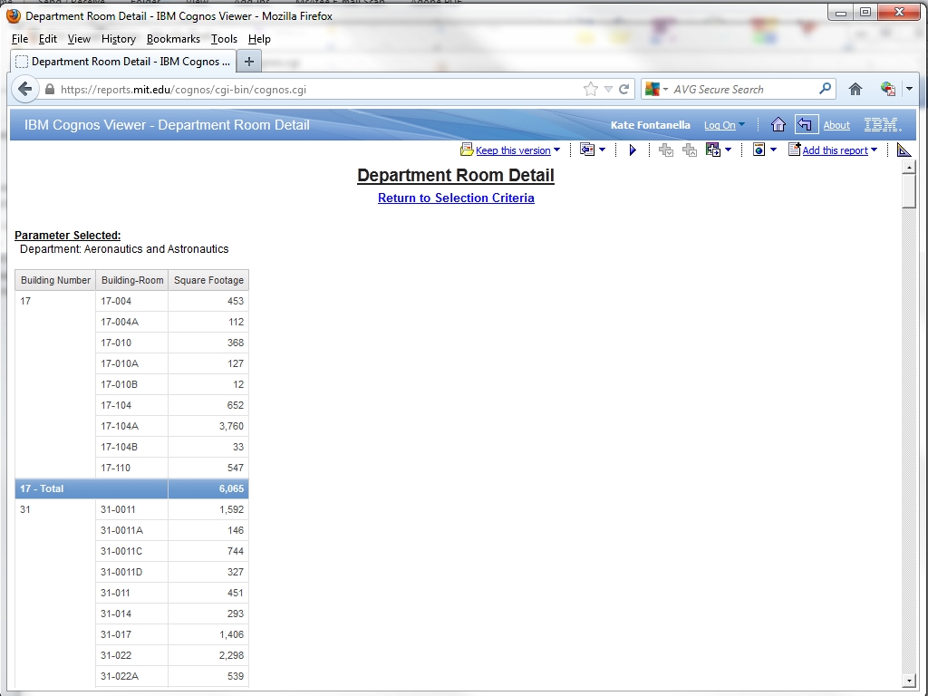Click the search magnifier icon
This screenshot has width=928, height=696.
coord(825,89)
